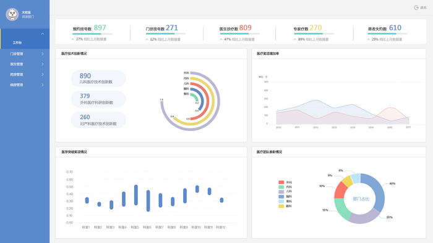
Task: Click the green 897 value
Action: pyautogui.click(x=100, y=28)
